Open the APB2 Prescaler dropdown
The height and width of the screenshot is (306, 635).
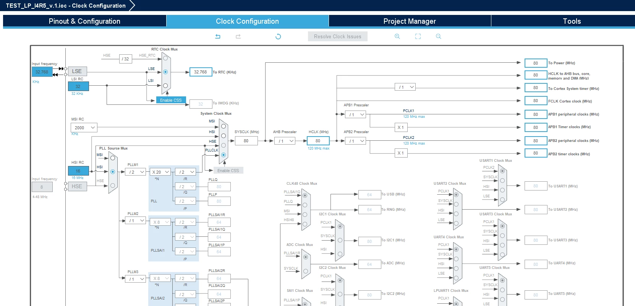click(x=356, y=141)
